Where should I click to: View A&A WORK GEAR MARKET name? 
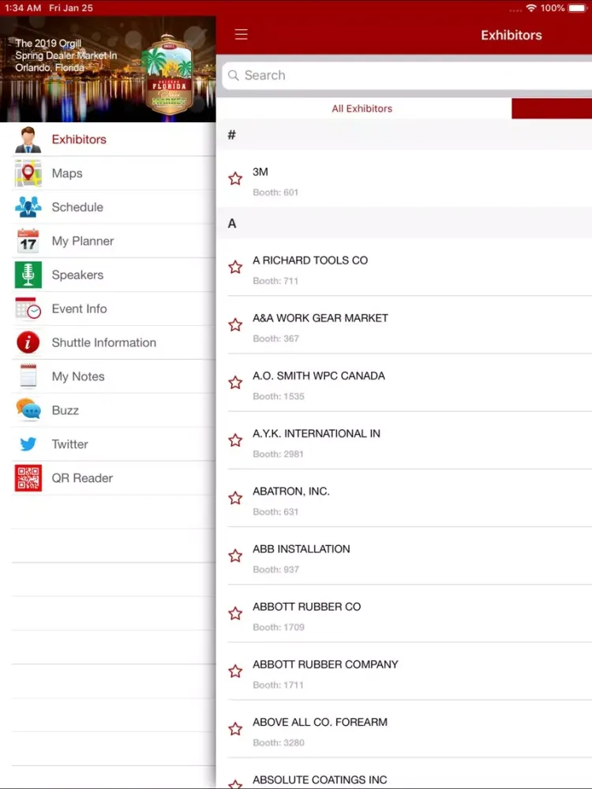coord(320,318)
